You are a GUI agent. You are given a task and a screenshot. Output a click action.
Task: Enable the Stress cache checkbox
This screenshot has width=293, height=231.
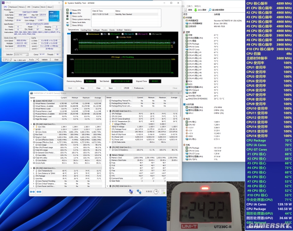[x=71, y=16]
